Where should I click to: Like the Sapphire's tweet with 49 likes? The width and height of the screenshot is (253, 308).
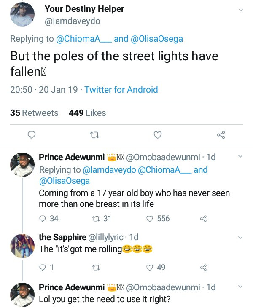[149, 267]
